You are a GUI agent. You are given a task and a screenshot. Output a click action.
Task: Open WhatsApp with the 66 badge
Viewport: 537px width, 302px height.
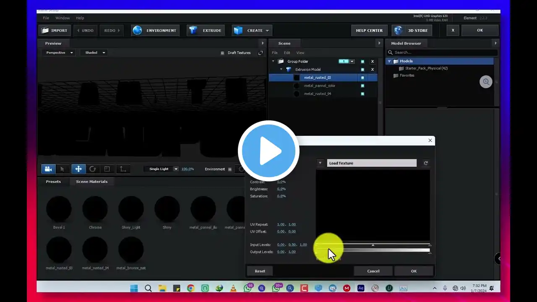[248, 288]
